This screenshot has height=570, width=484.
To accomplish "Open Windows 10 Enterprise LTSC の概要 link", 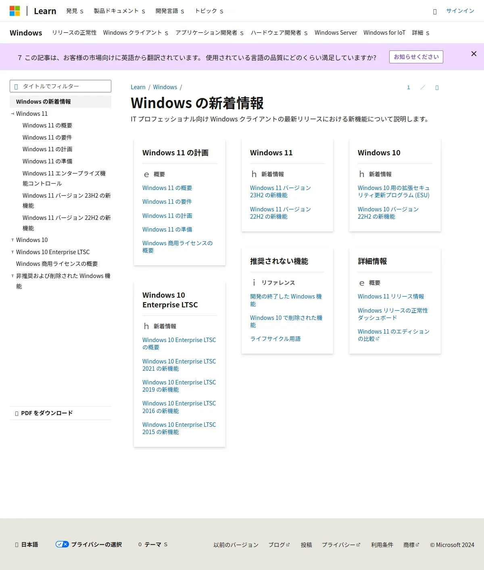I will click(179, 344).
